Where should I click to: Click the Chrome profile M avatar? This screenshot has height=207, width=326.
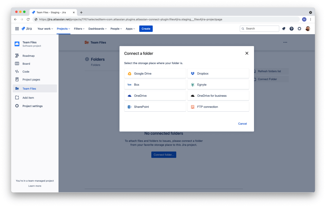tap(304, 20)
